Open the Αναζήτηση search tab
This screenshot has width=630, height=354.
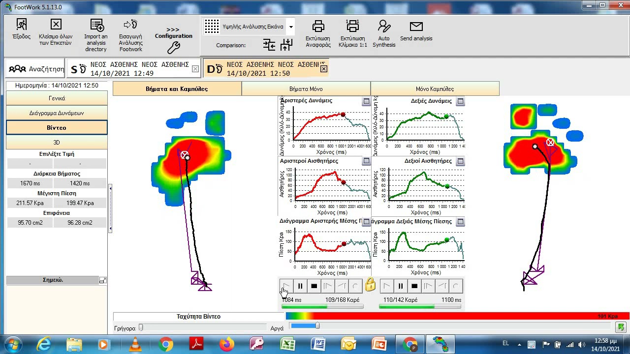tap(36, 69)
